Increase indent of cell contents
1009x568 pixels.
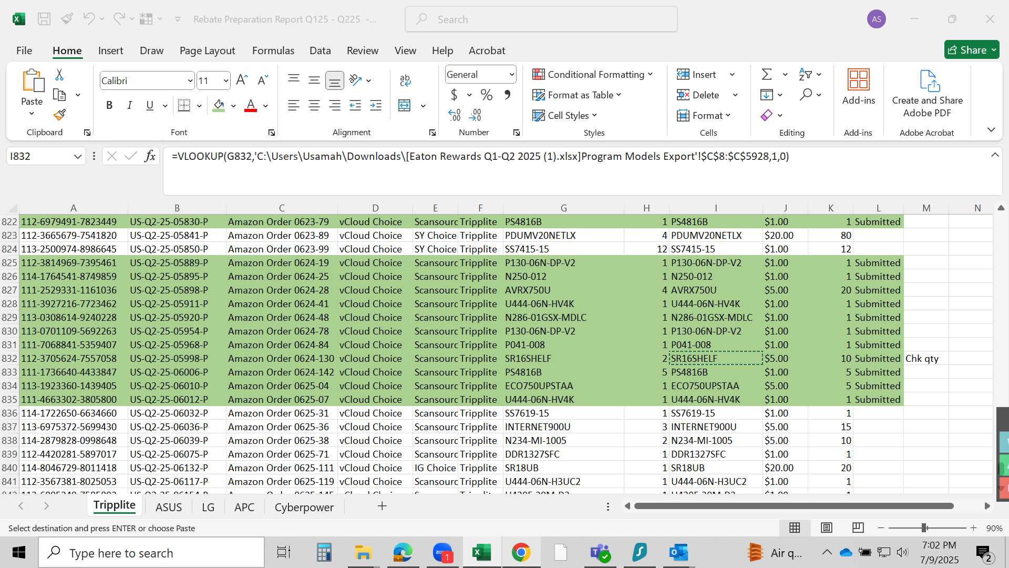point(376,106)
